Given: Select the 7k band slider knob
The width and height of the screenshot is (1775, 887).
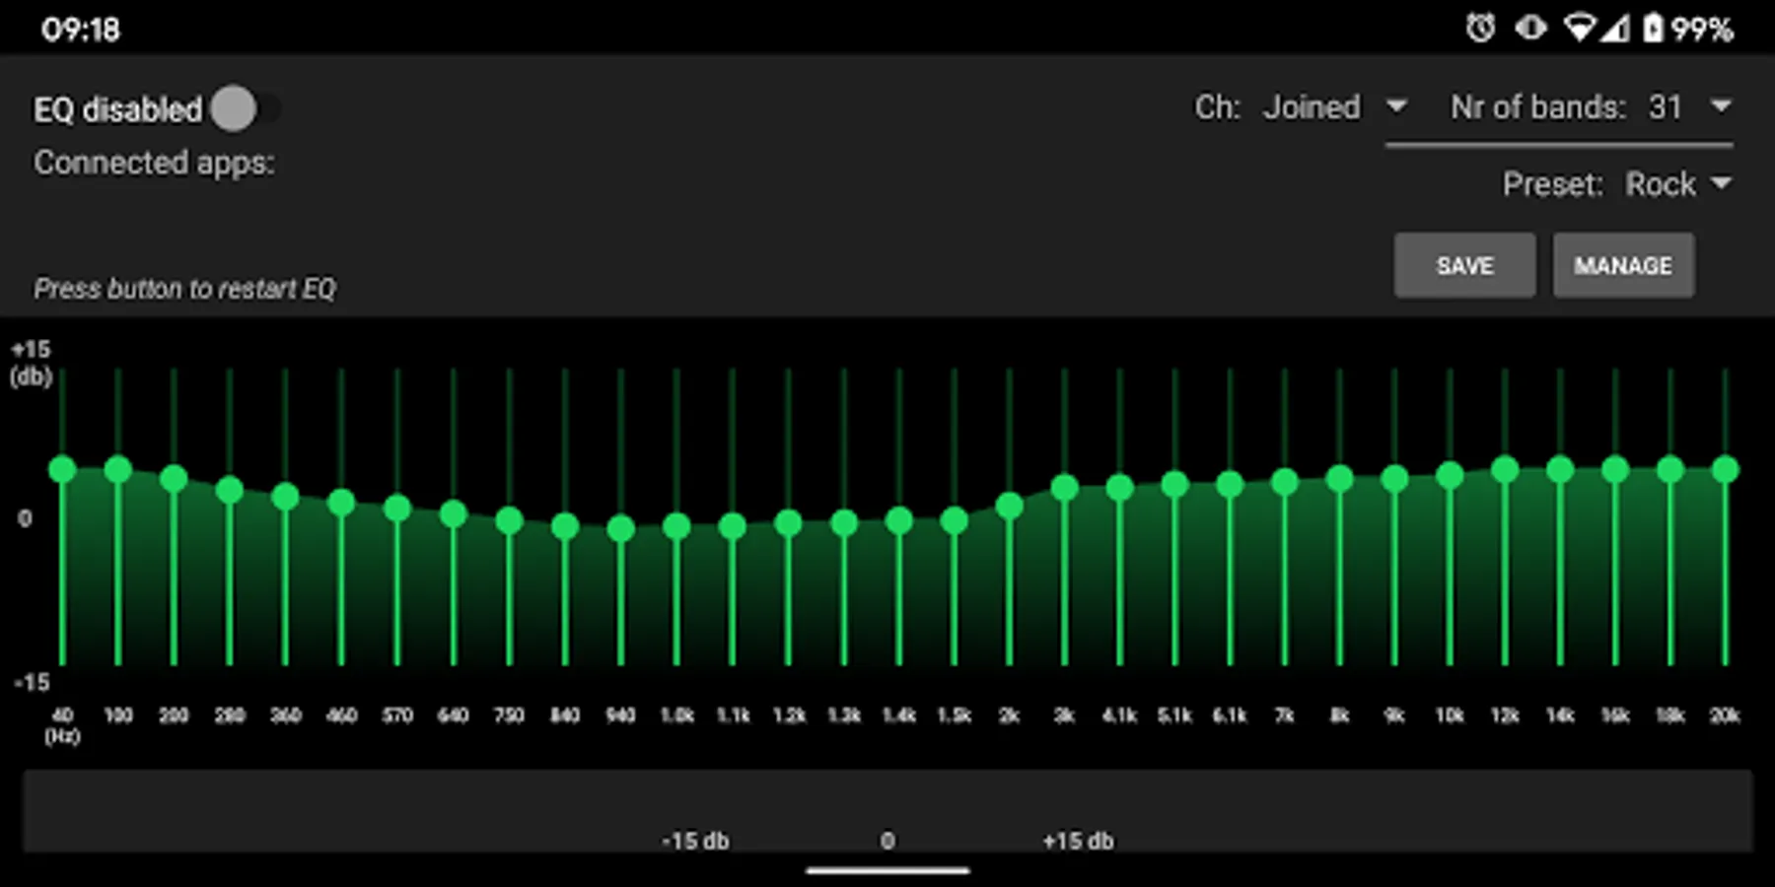Looking at the screenshot, I should click(x=1285, y=482).
